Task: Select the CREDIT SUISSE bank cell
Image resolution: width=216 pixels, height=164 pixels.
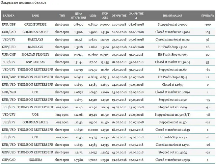Action: tap(35, 25)
